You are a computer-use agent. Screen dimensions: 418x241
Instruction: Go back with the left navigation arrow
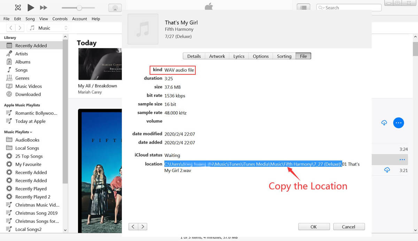click(11, 28)
